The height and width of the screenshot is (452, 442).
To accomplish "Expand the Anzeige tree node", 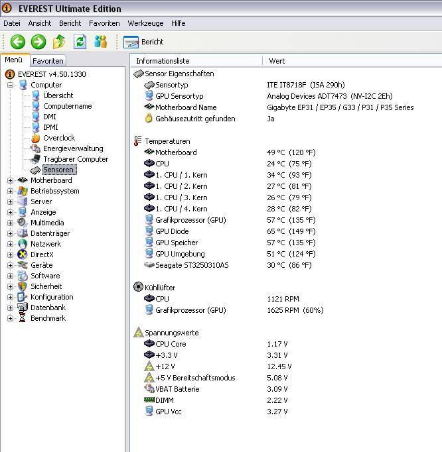I will tap(10, 213).
